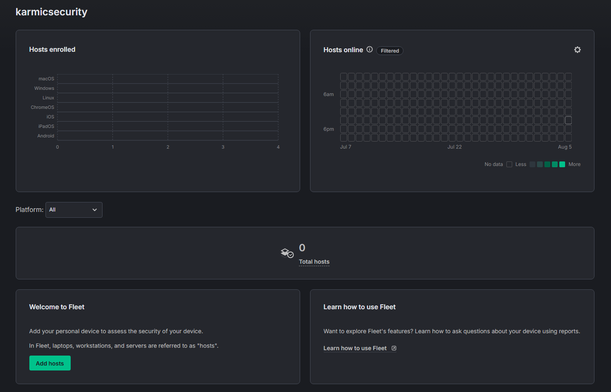Select the No data legend swatch

click(509, 164)
